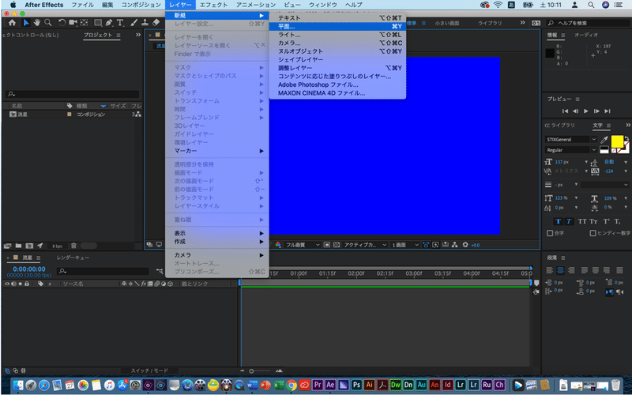Select the Pan Behind anchor point tool
The width and height of the screenshot is (632, 395).
click(x=84, y=23)
